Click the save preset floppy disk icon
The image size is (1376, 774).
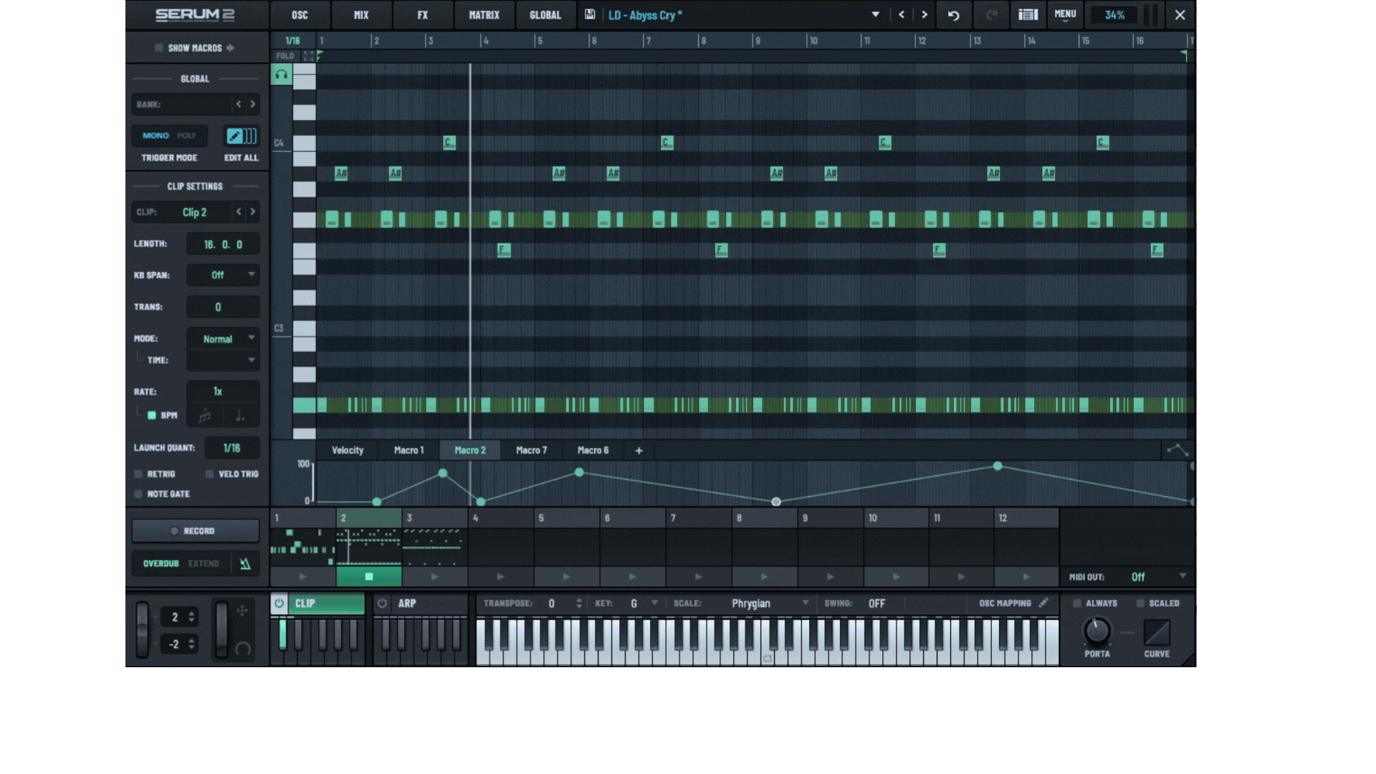click(590, 14)
